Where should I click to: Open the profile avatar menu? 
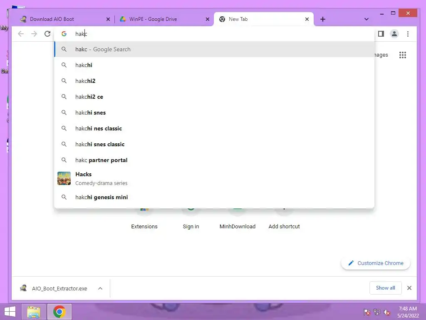394,34
